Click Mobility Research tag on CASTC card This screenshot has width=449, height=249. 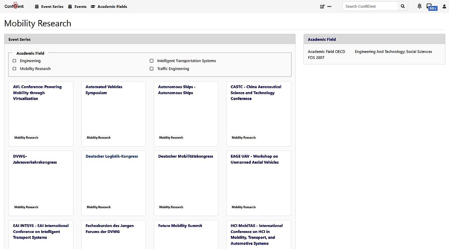pos(244,137)
